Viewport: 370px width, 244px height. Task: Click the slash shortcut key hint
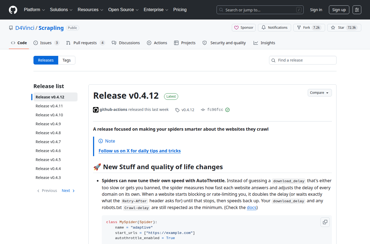coord(299,10)
